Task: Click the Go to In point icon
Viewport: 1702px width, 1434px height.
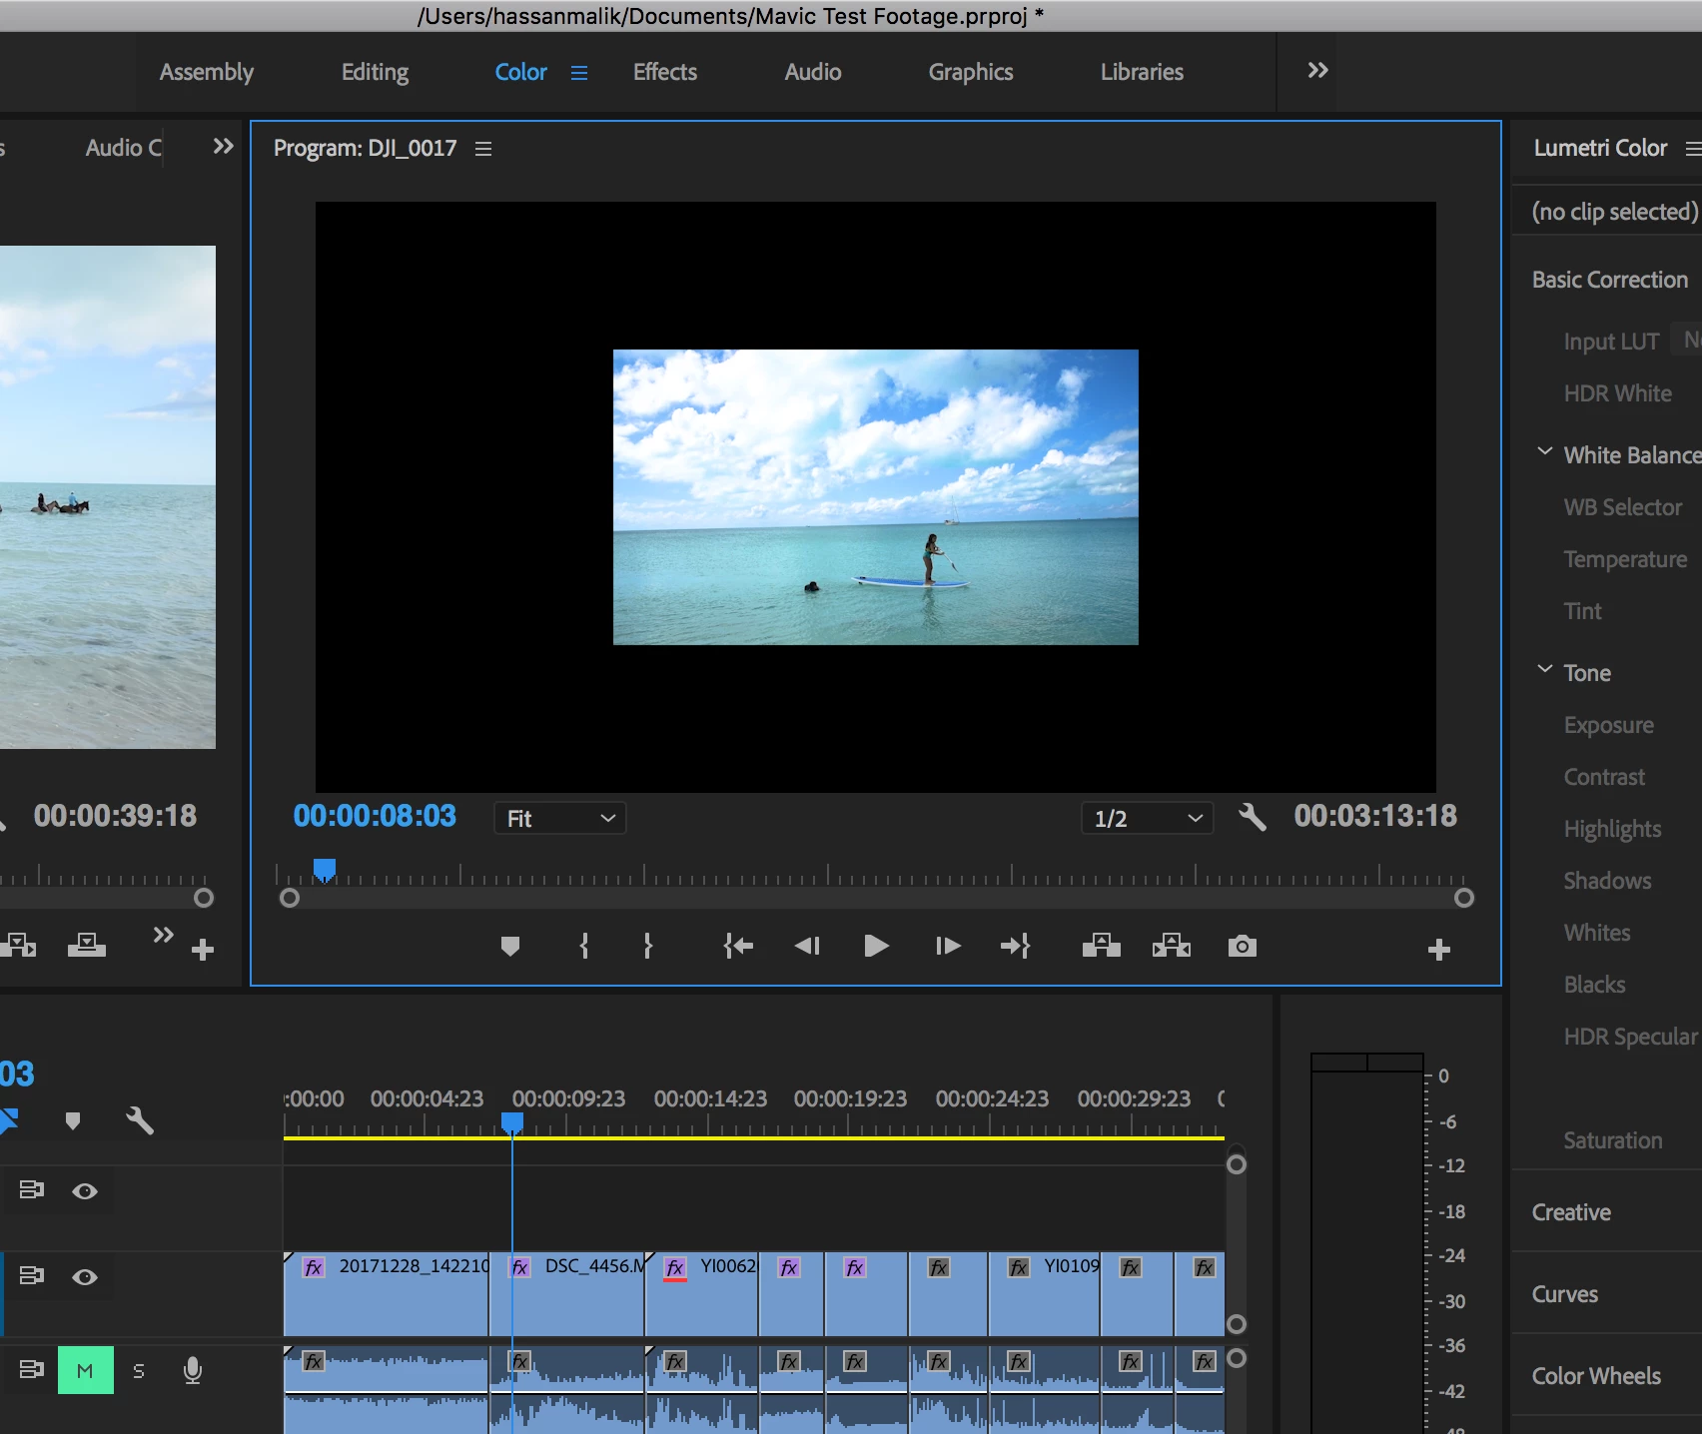Action: pos(738,946)
